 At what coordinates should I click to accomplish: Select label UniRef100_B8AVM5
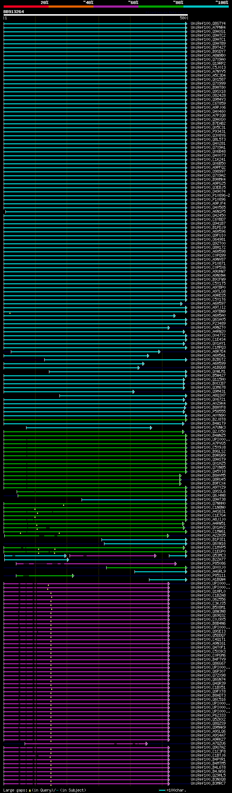[208, 476]
